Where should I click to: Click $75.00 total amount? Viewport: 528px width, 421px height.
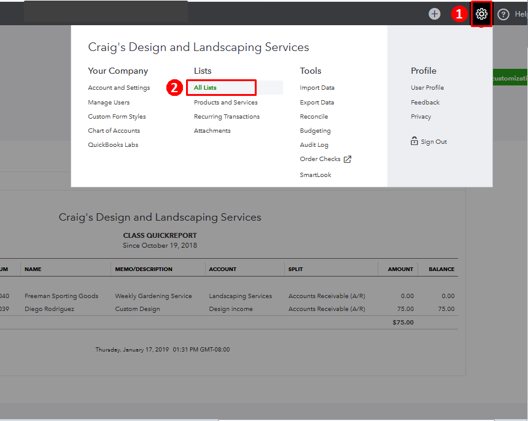403,322
